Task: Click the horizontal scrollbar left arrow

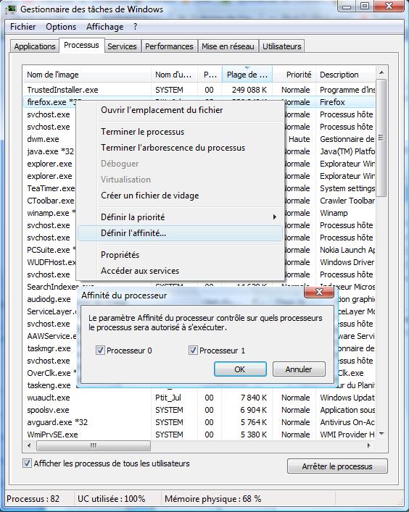Action: 29,445
